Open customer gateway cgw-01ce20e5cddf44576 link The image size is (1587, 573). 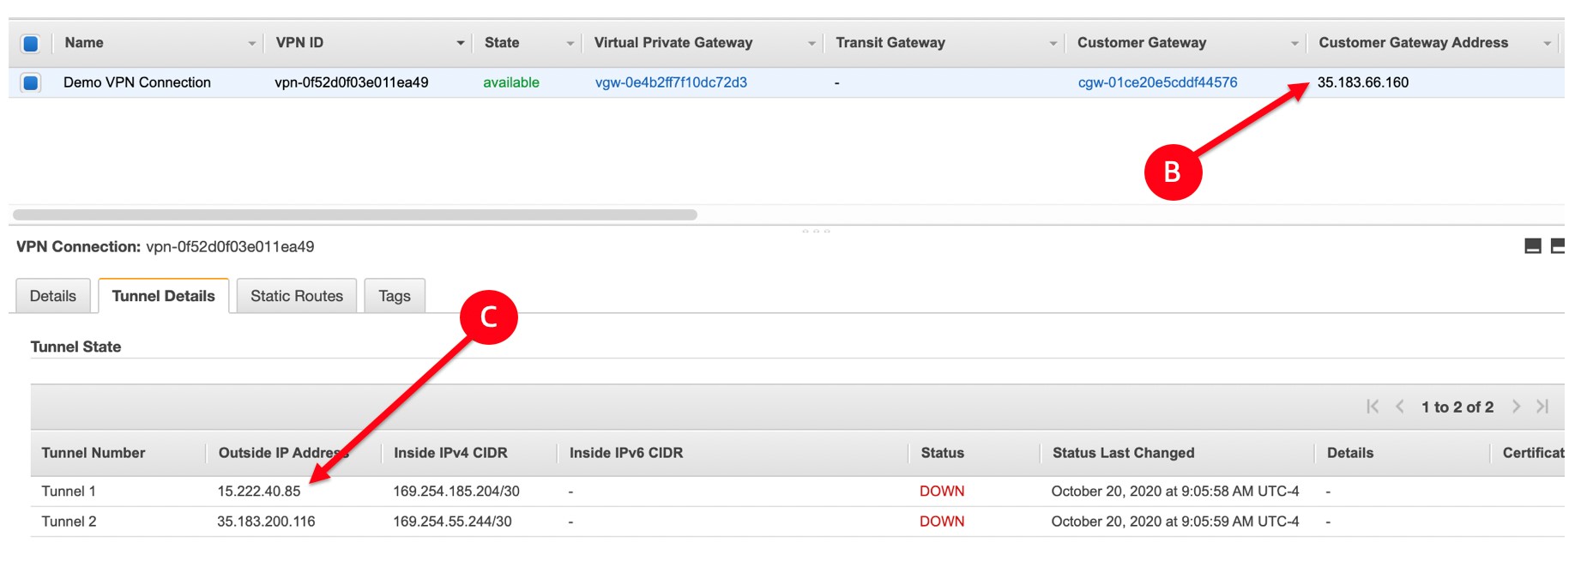(x=1157, y=82)
